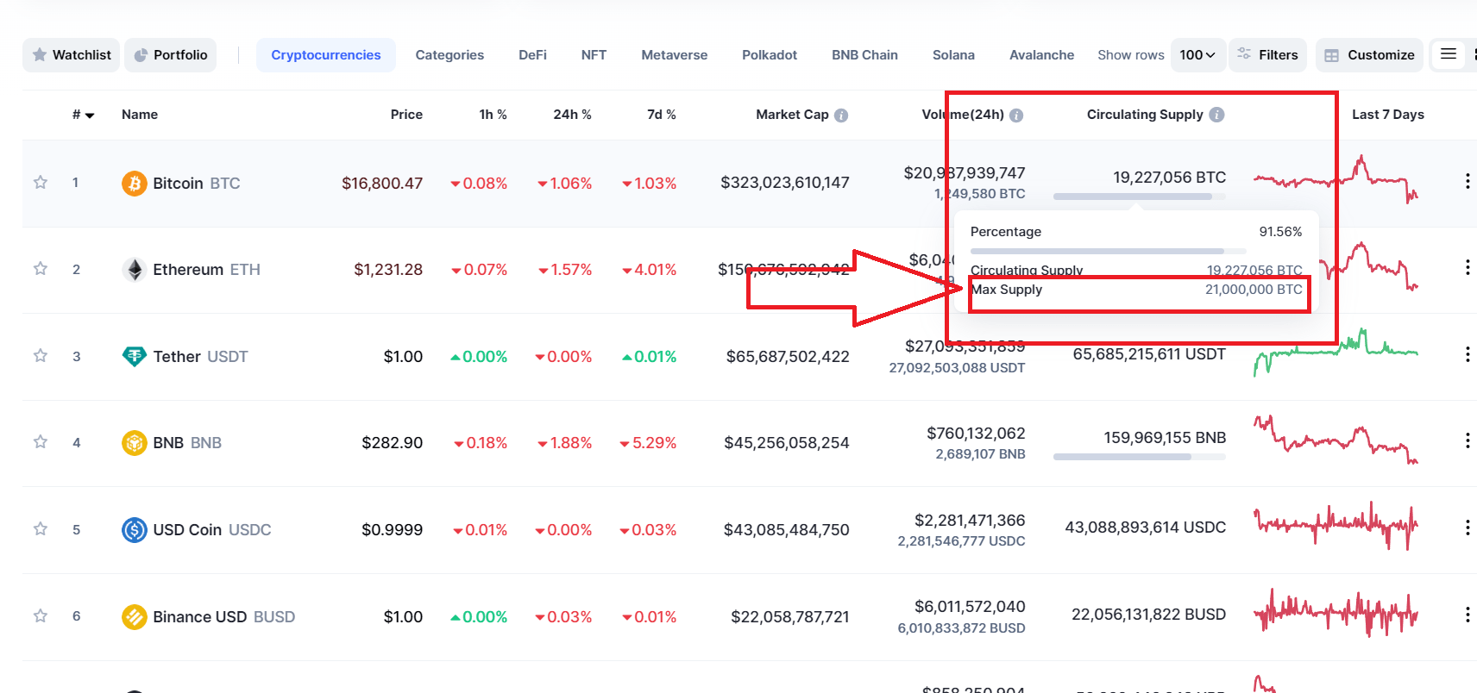Click USD Coin supply 43,088,893,614 USDC

1146,528
